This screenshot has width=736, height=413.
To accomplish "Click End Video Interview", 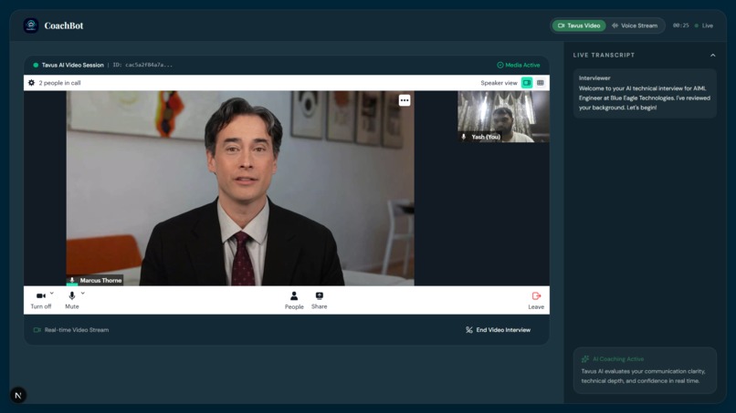I will 498,330.
